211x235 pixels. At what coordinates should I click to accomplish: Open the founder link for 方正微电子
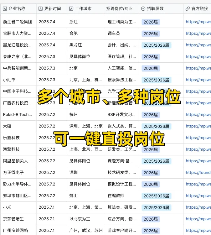pos(198,173)
